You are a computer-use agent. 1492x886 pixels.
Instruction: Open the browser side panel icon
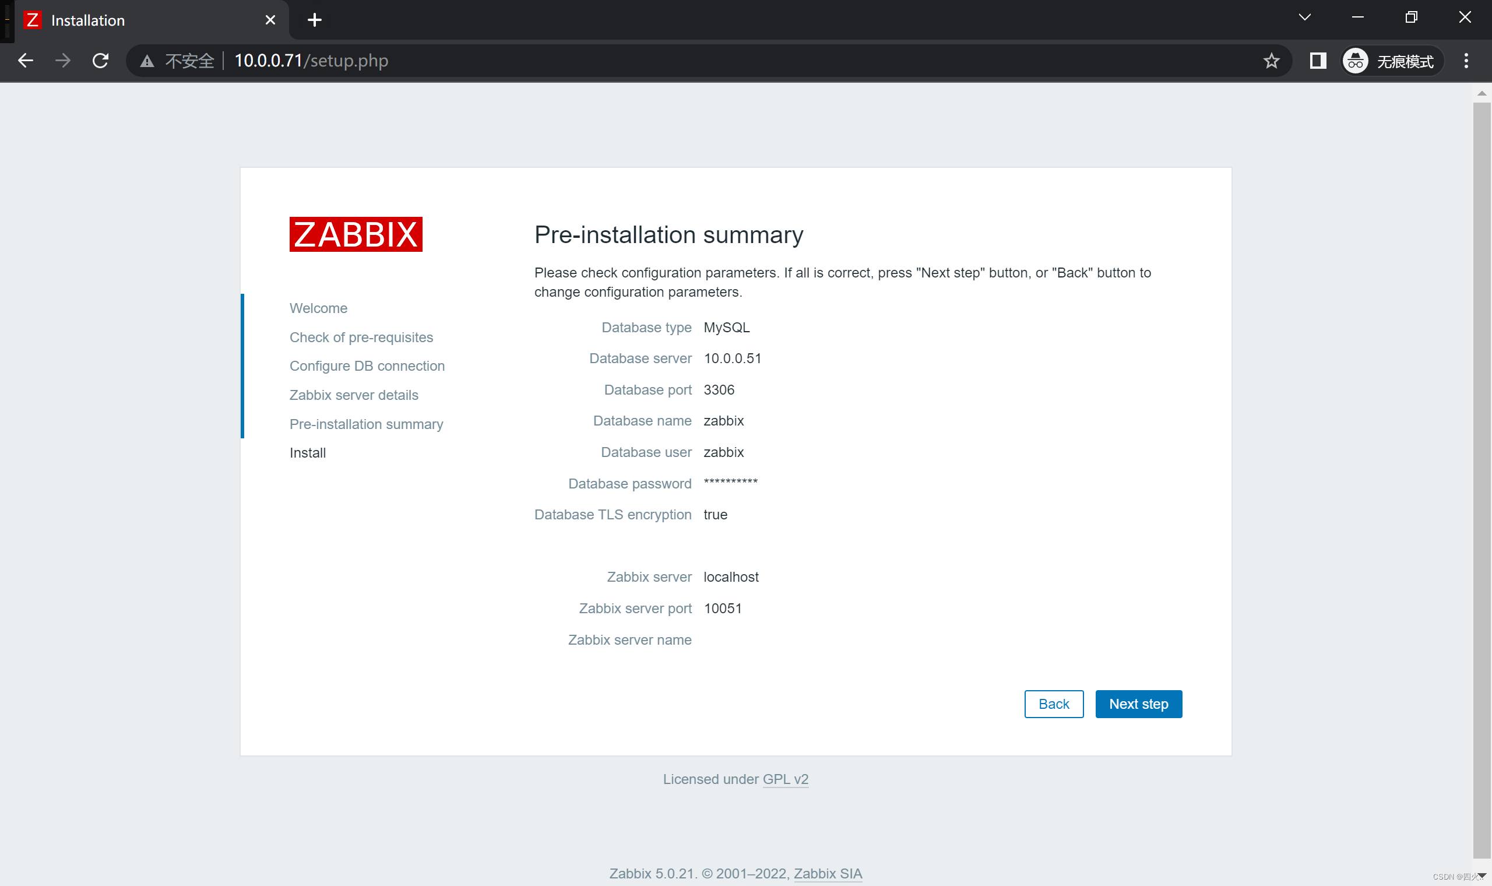pyautogui.click(x=1318, y=60)
